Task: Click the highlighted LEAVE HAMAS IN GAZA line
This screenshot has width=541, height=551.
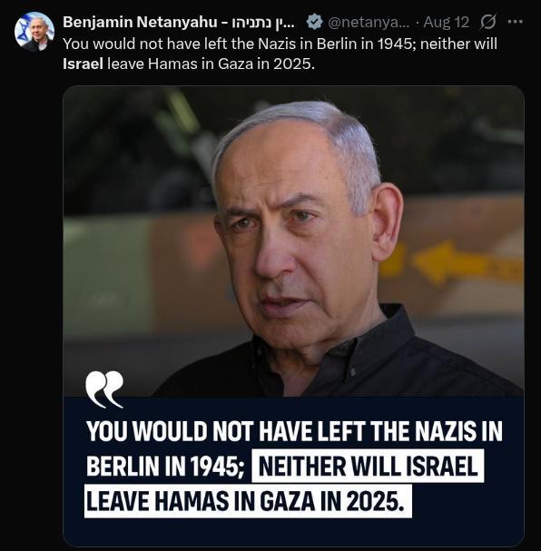Action: tap(248, 501)
